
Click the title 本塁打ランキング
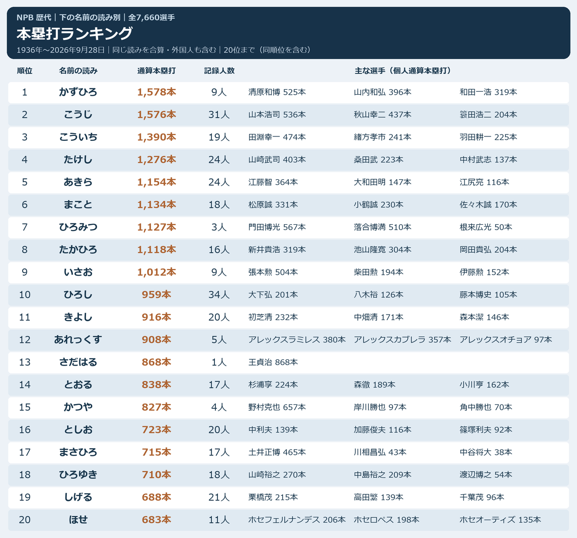tap(75, 34)
